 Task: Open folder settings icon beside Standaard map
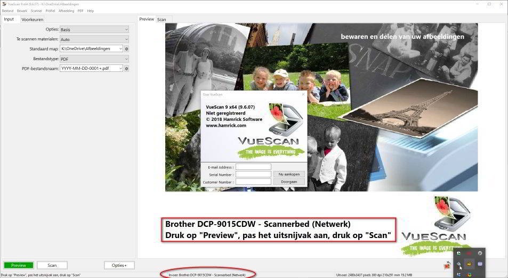point(127,49)
